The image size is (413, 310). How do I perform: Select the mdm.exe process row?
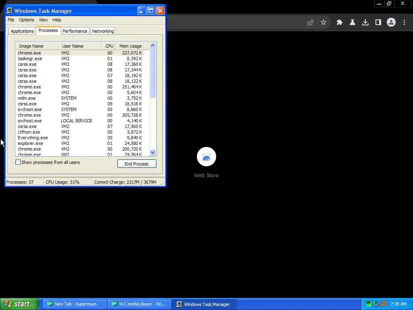80,98
